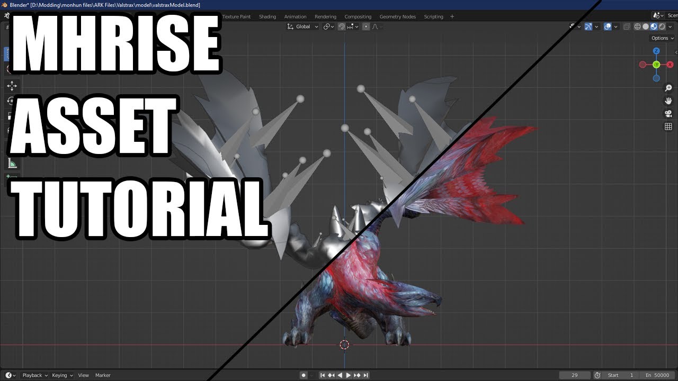Toggle viewport gizmos display
This screenshot has height=381, width=678.
[588, 26]
